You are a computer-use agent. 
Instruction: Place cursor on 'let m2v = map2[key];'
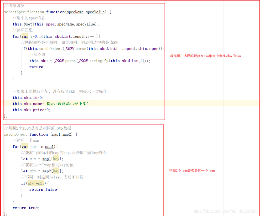[42, 171]
